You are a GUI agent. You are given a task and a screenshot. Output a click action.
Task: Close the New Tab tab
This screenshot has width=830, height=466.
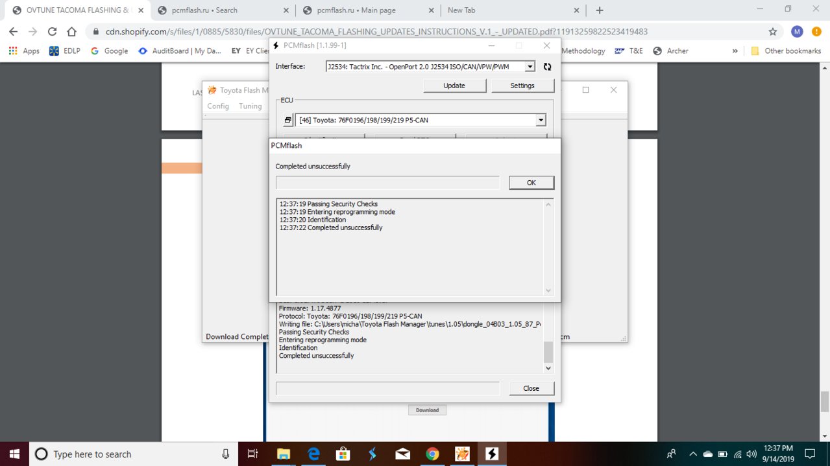click(x=575, y=10)
